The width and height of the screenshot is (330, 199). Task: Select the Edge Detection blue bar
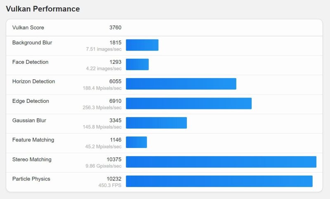coord(189,104)
